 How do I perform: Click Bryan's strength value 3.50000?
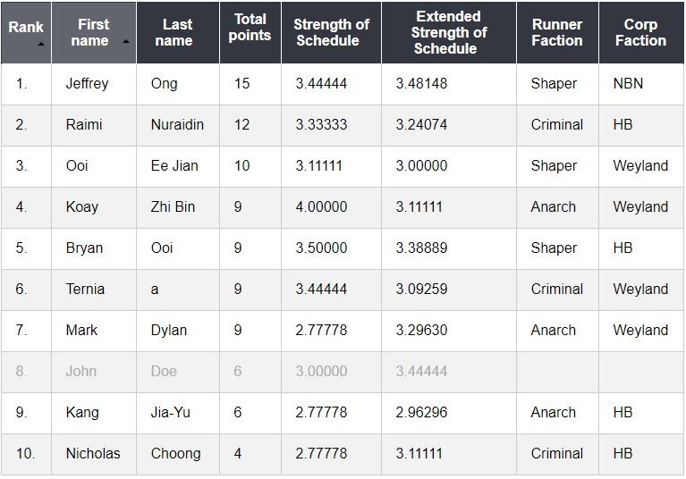[x=321, y=248]
